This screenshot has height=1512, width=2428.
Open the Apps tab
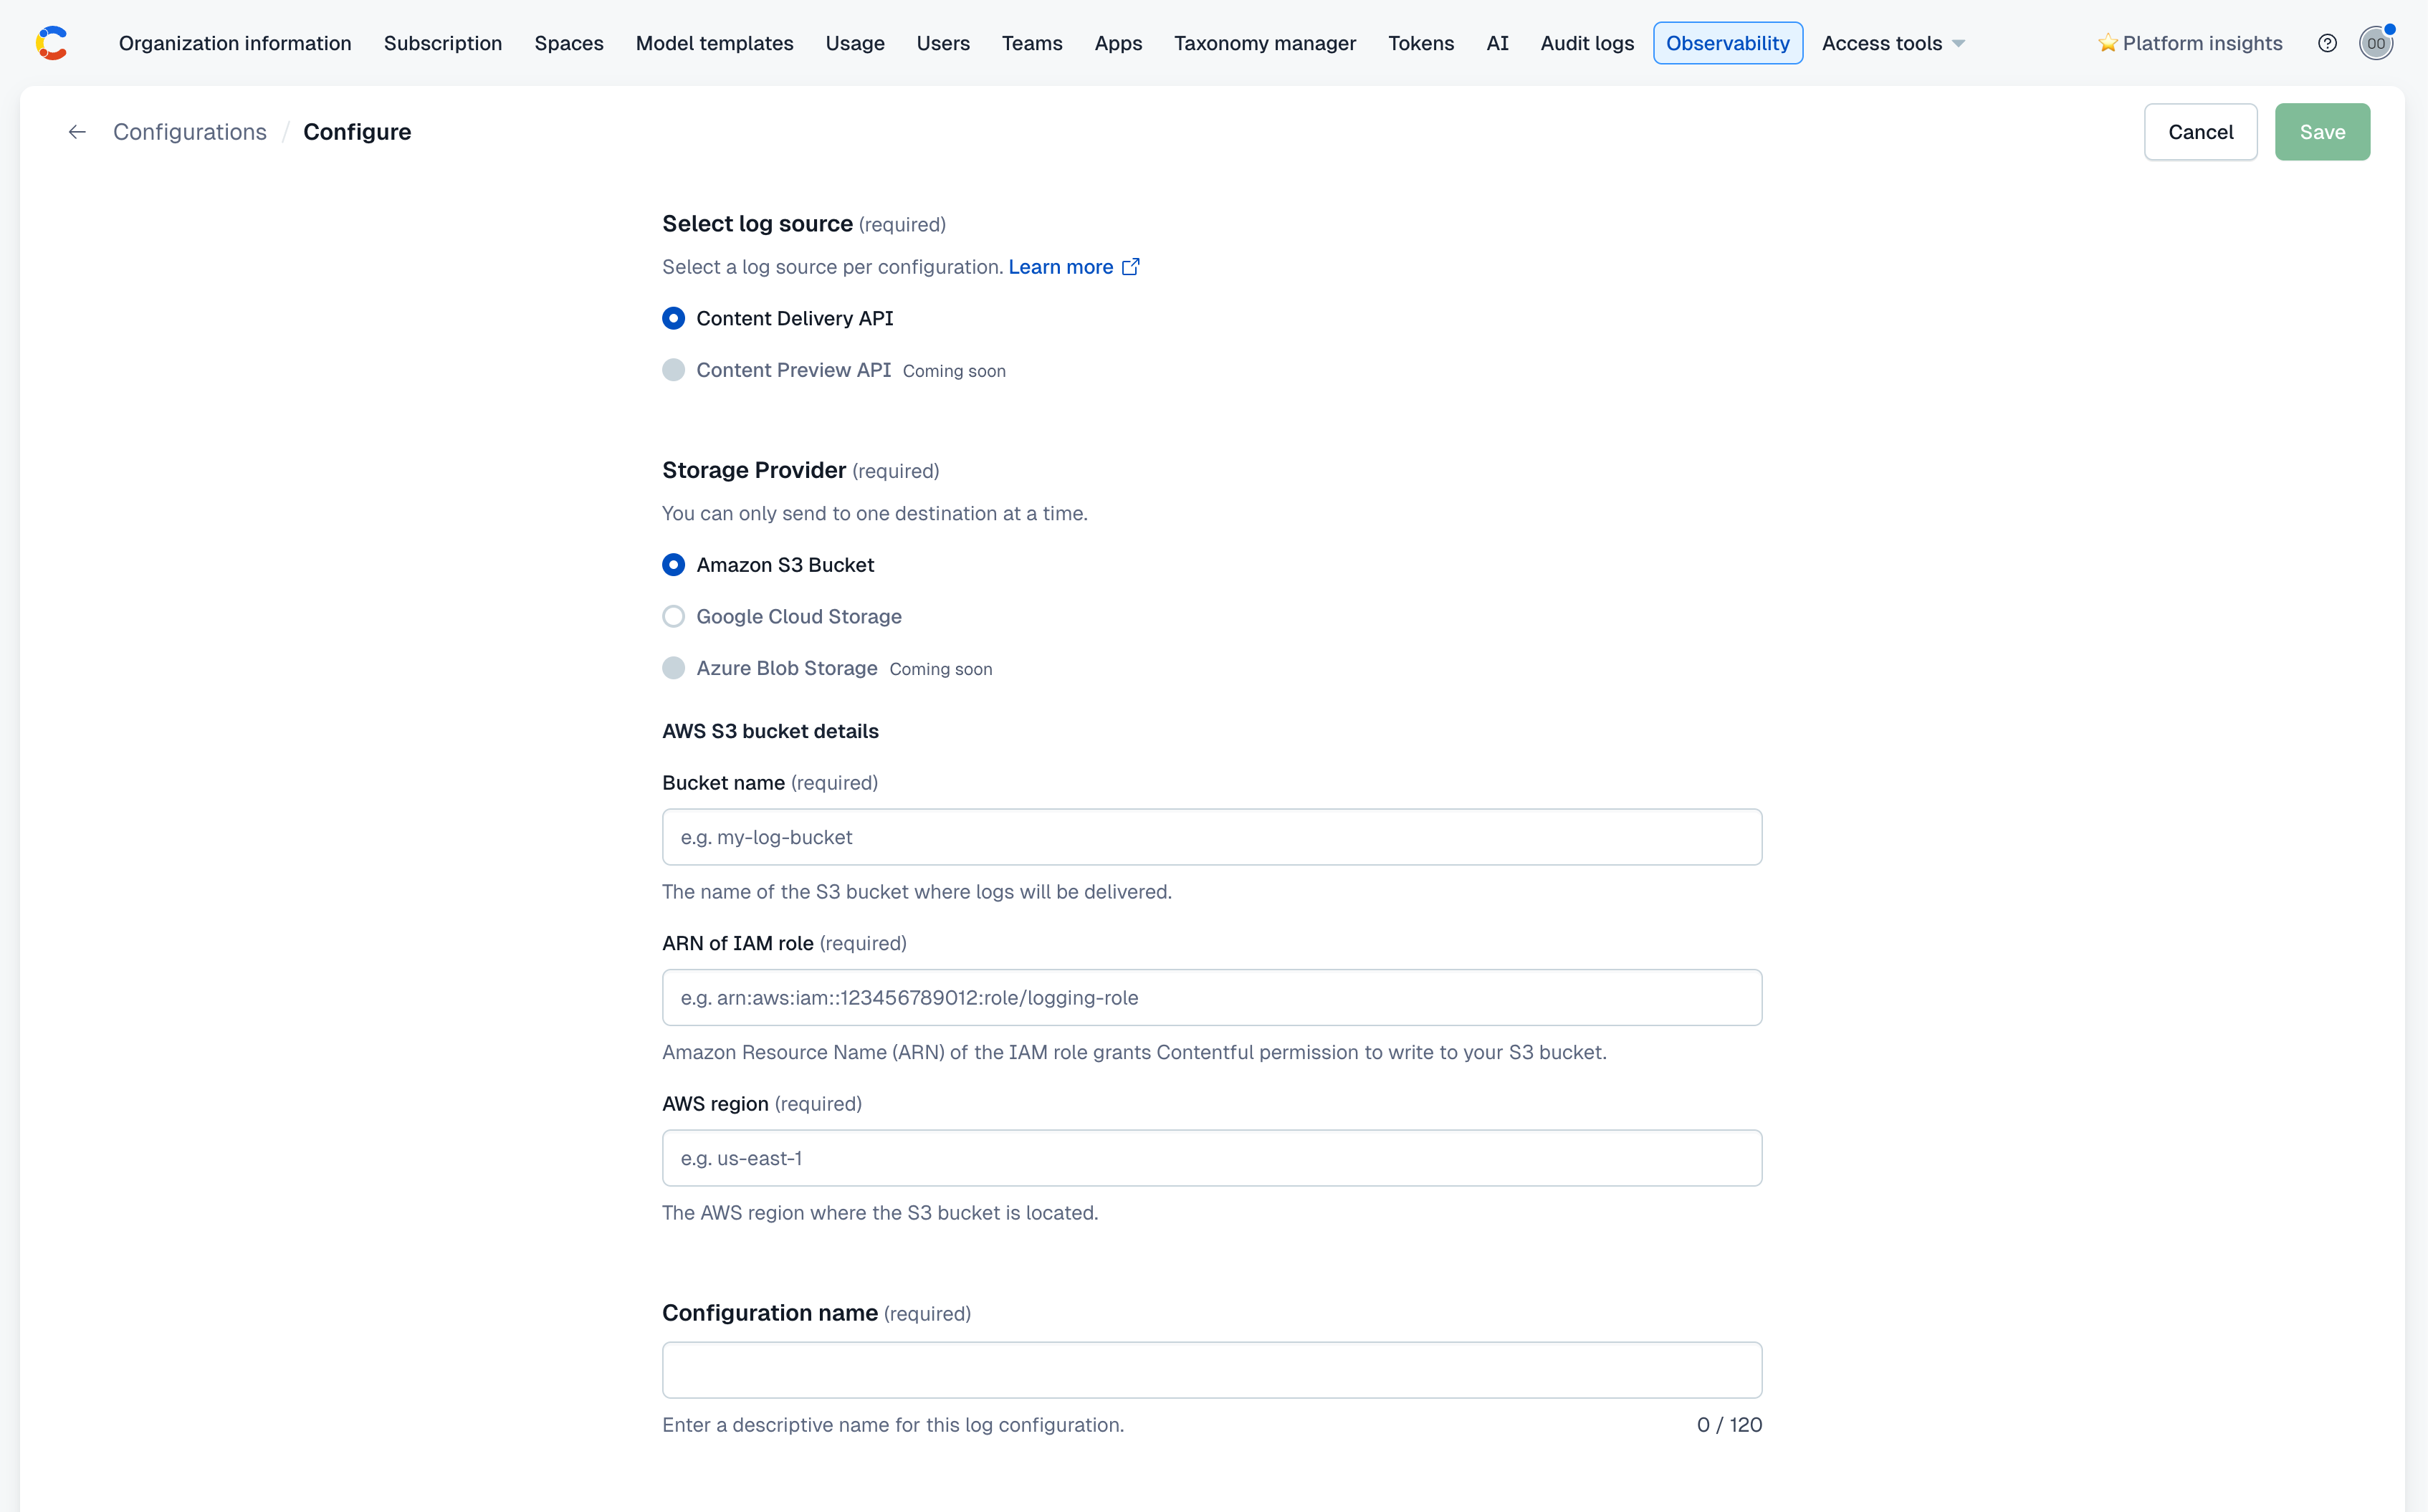[x=1118, y=43]
